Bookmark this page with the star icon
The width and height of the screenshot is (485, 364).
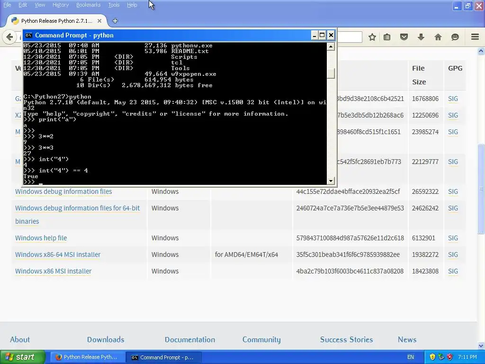click(372, 37)
